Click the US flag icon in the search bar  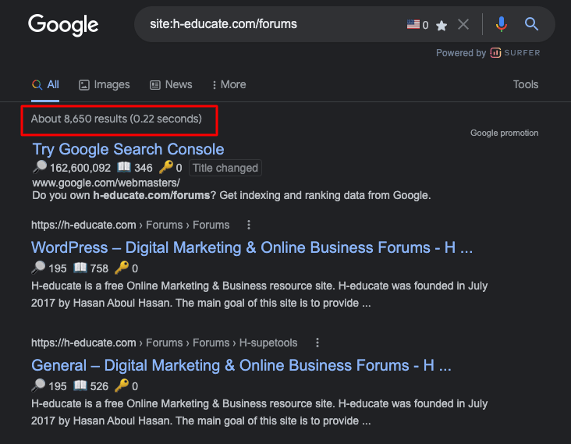[x=413, y=24]
